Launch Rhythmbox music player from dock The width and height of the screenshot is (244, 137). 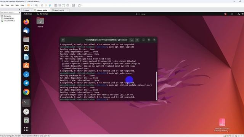pos(26,48)
